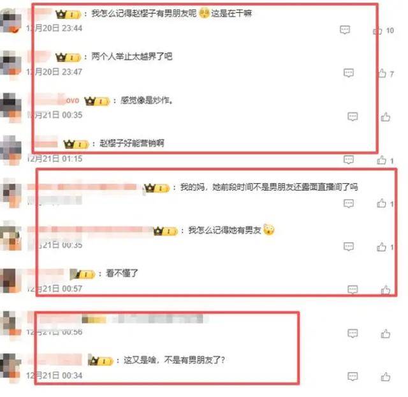Screen dimensions: 408x397
Task: Like the '两个人举止太越界了吧' comment
Action: 382,73
